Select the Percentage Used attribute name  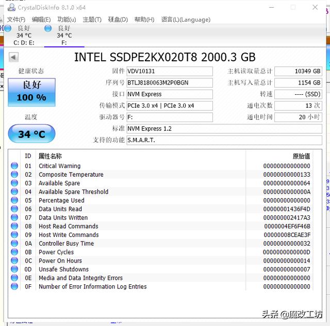point(61,200)
